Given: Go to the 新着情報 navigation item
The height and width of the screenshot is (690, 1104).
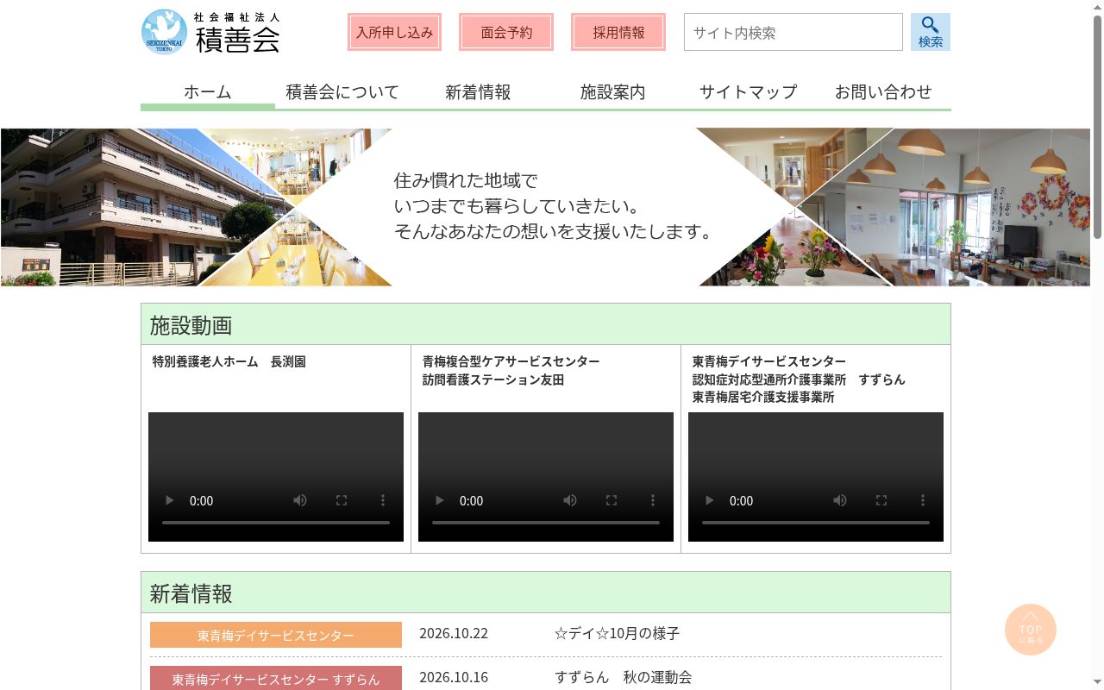Looking at the screenshot, I should [x=478, y=91].
